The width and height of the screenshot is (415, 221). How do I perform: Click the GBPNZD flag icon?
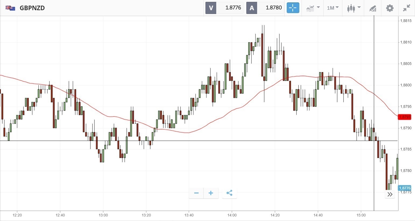10,8
